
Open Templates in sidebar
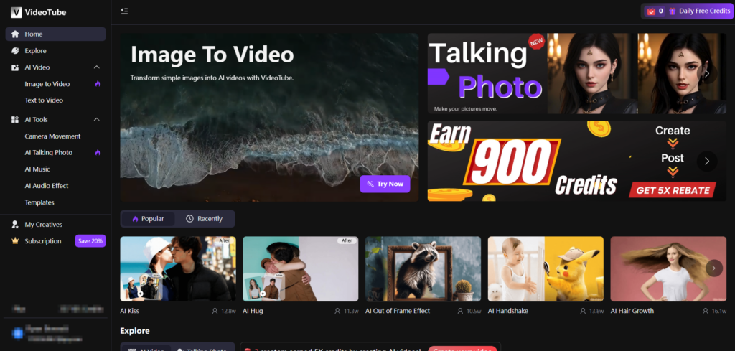[x=39, y=202]
